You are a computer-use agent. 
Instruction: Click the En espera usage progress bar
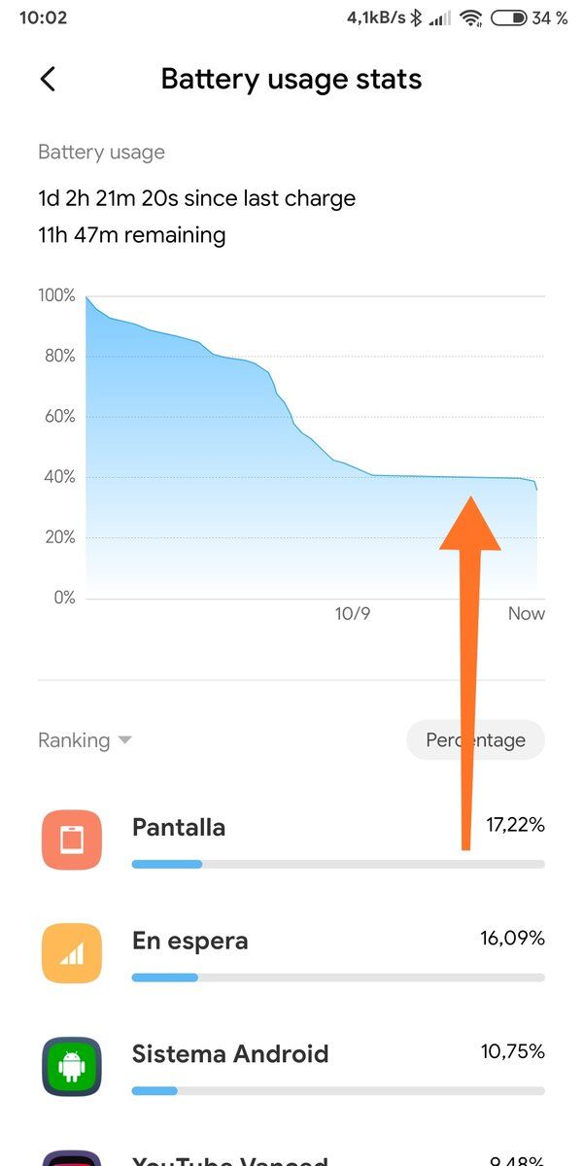338,977
